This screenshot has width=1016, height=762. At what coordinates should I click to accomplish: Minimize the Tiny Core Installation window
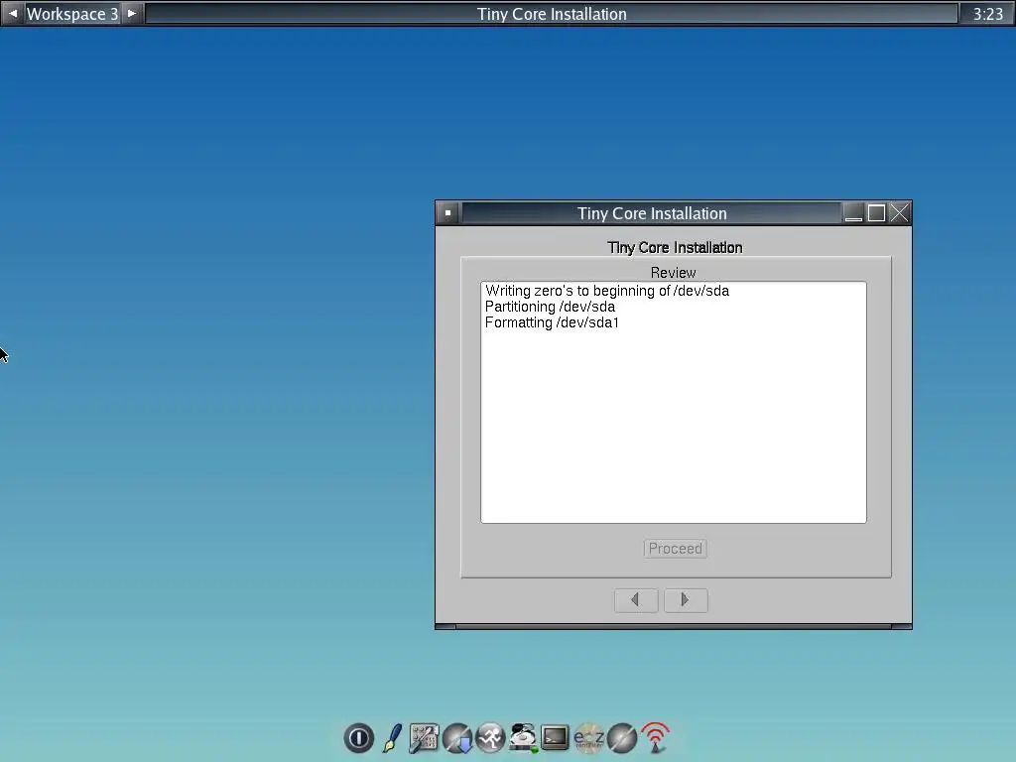[x=853, y=213]
